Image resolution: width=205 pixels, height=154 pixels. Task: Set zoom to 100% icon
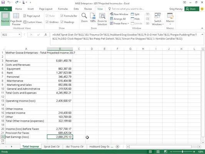pyautogui.click(x=93, y=16)
